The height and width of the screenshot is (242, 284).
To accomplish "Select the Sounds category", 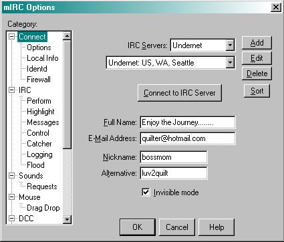I will (x=31, y=176).
